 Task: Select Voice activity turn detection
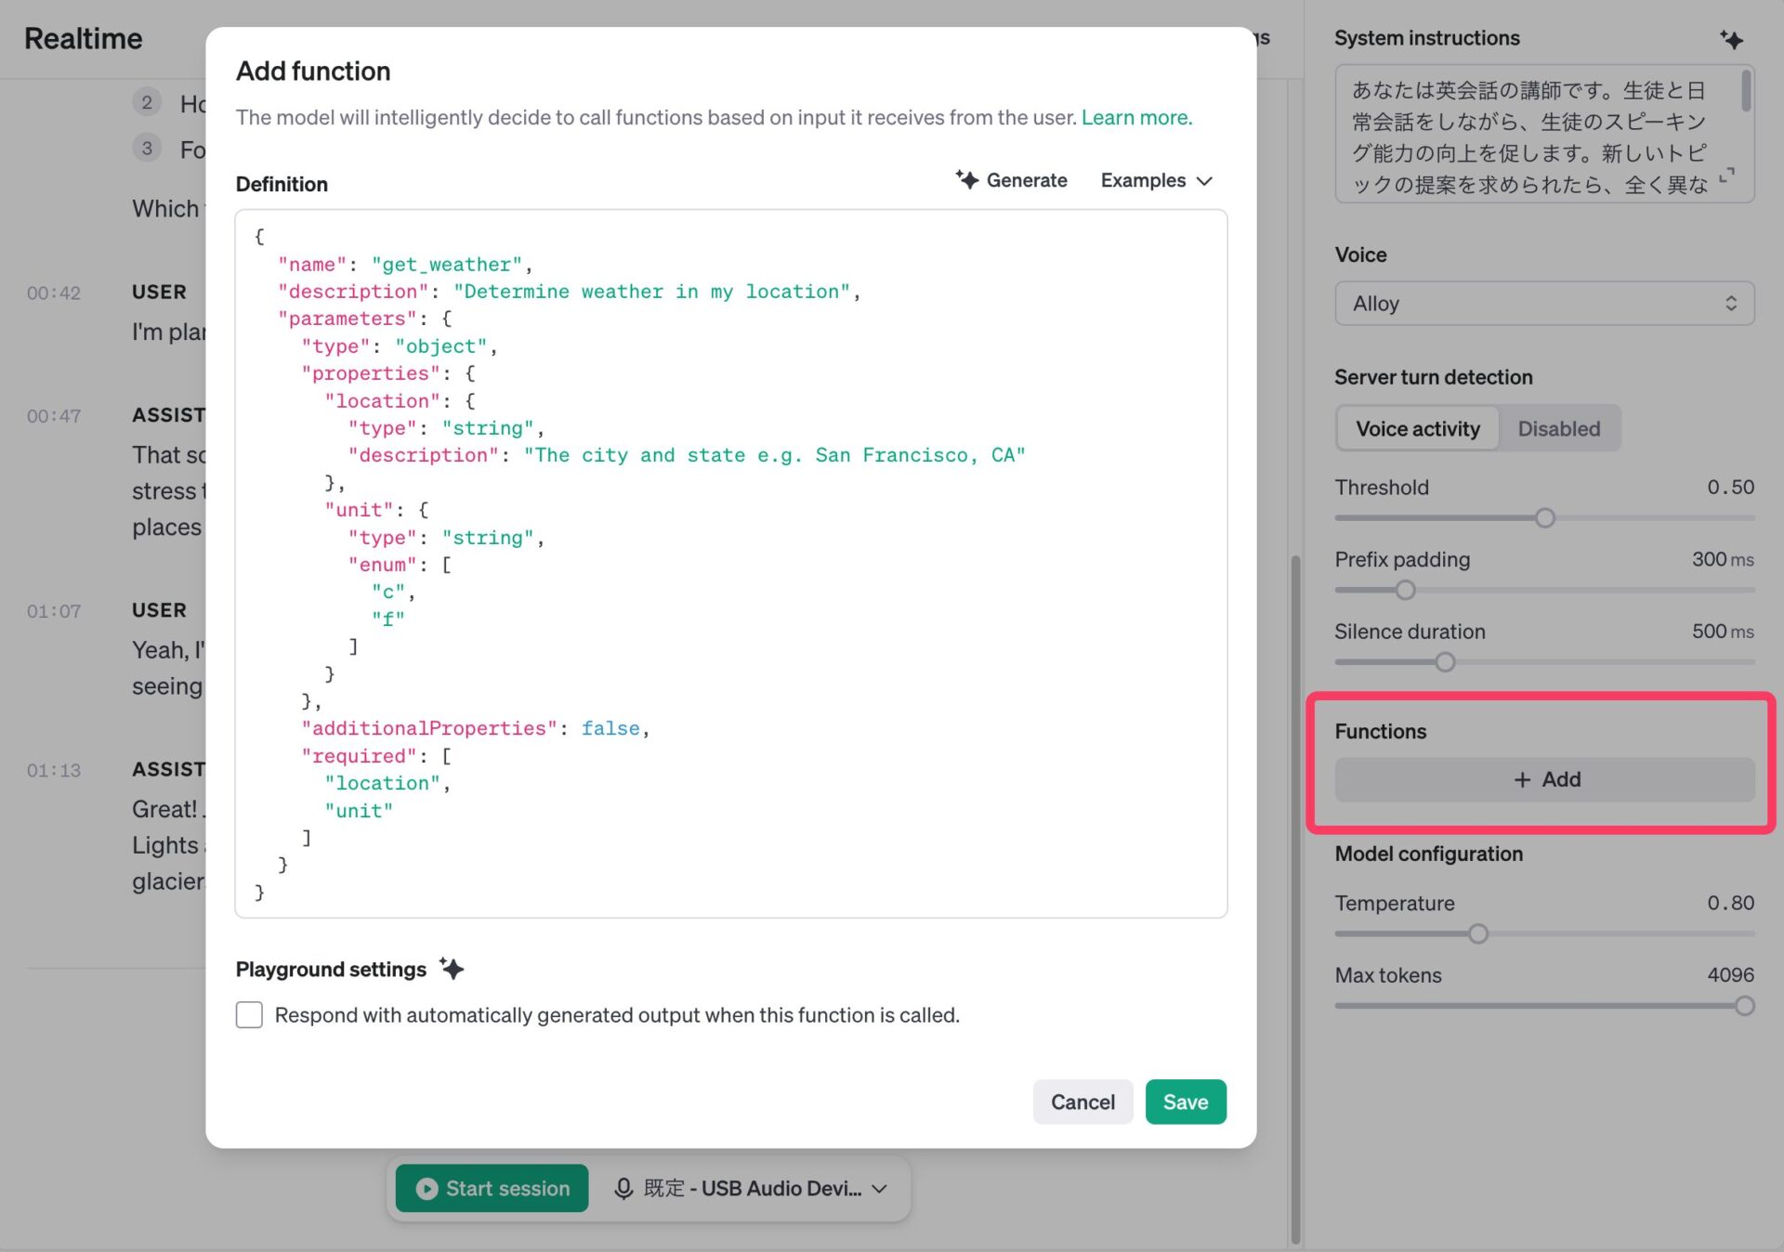point(1417,428)
